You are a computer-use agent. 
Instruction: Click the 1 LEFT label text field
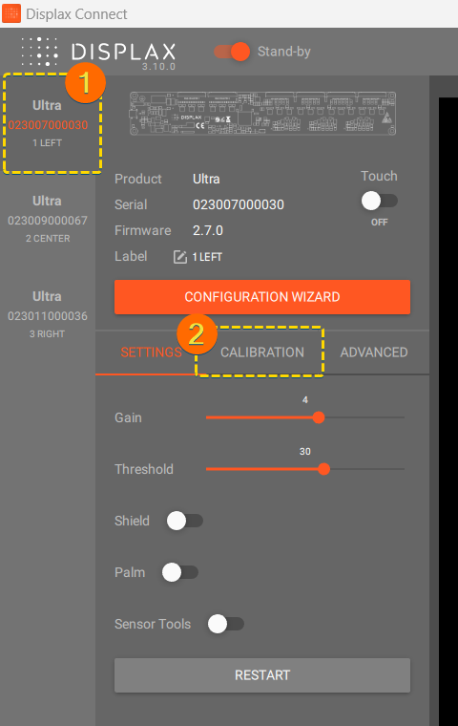pyautogui.click(x=207, y=257)
